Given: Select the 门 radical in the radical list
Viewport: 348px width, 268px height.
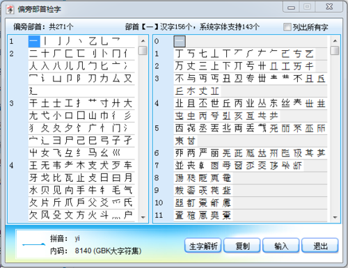Looking at the screenshot, I should tap(116, 128).
